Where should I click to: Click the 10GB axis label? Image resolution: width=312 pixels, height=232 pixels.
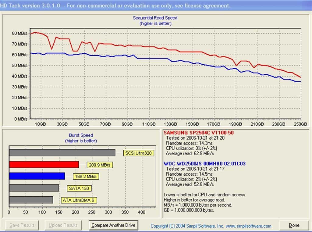(x=41, y=124)
